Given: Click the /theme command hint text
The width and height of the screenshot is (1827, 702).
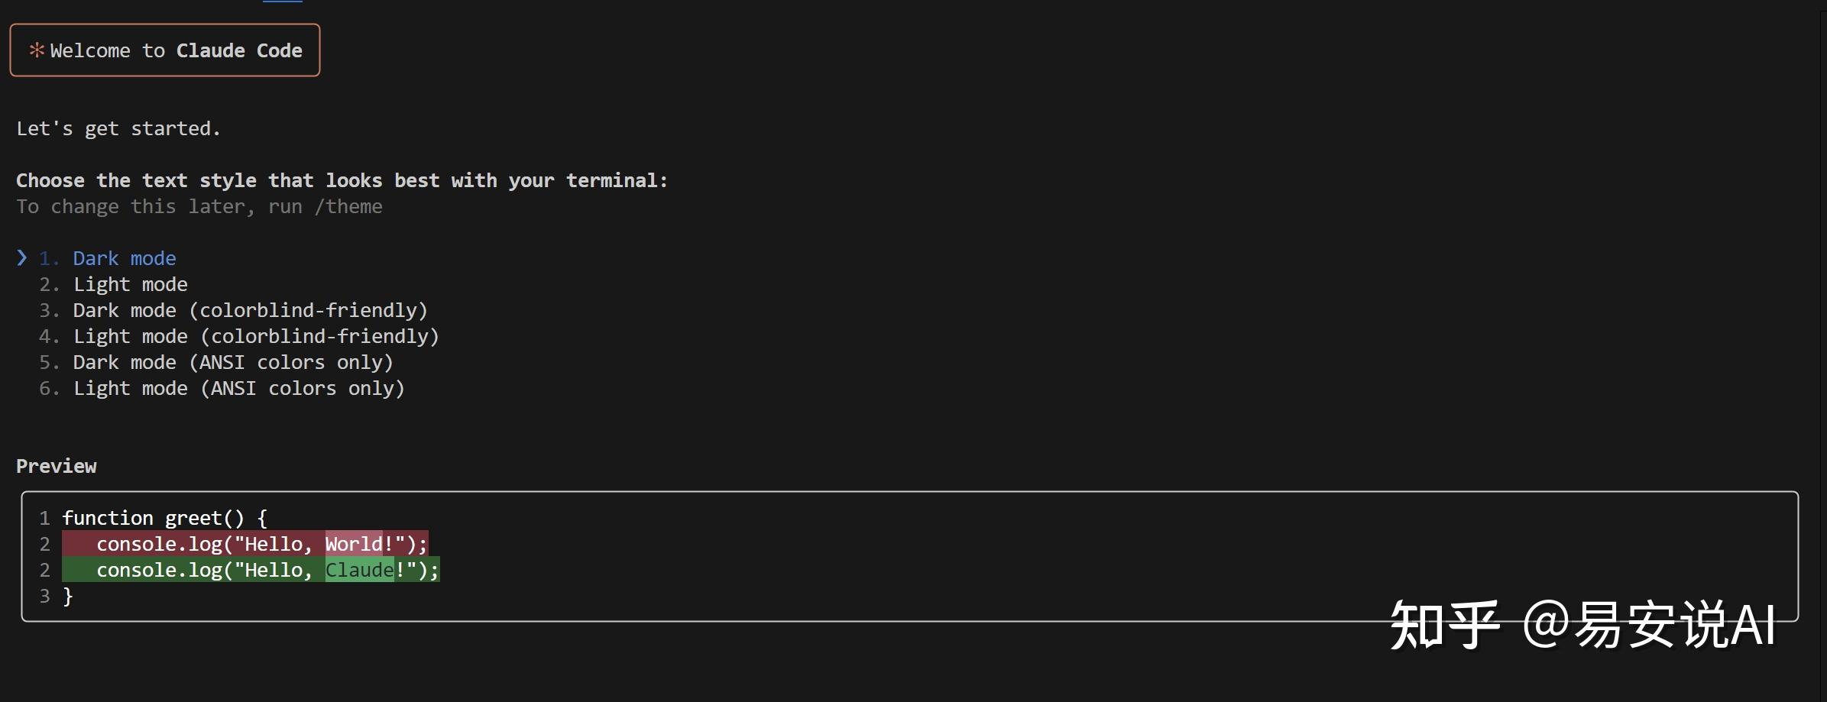Looking at the screenshot, I should (x=348, y=206).
